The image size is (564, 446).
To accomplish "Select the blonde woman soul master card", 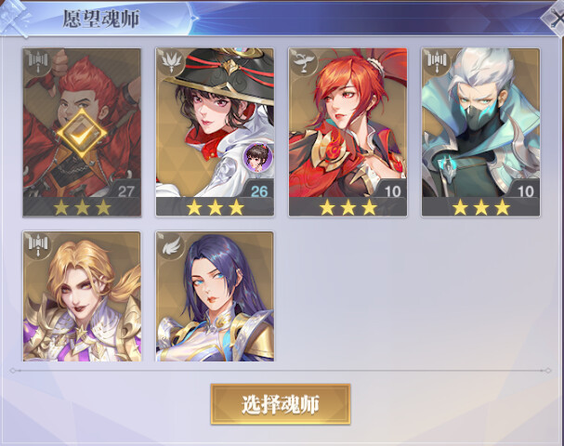I will click(x=82, y=296).
